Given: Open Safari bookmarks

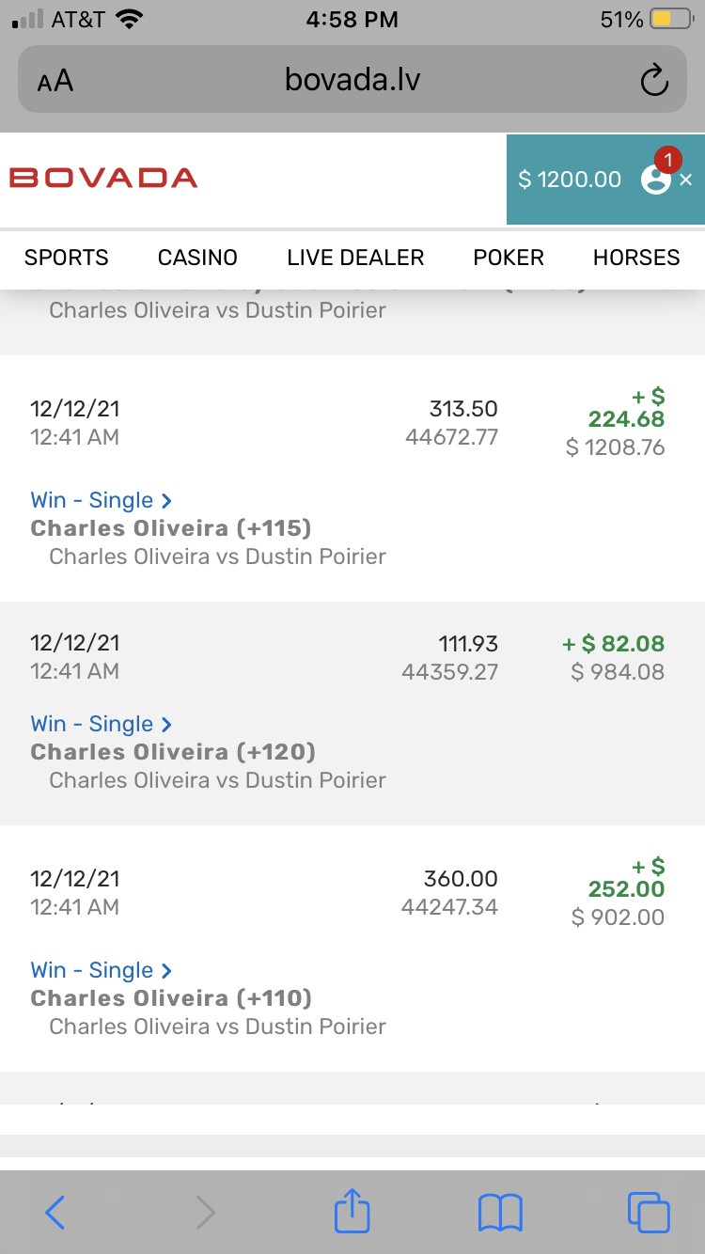Looking at the screenshot, I should (500, 1212).
